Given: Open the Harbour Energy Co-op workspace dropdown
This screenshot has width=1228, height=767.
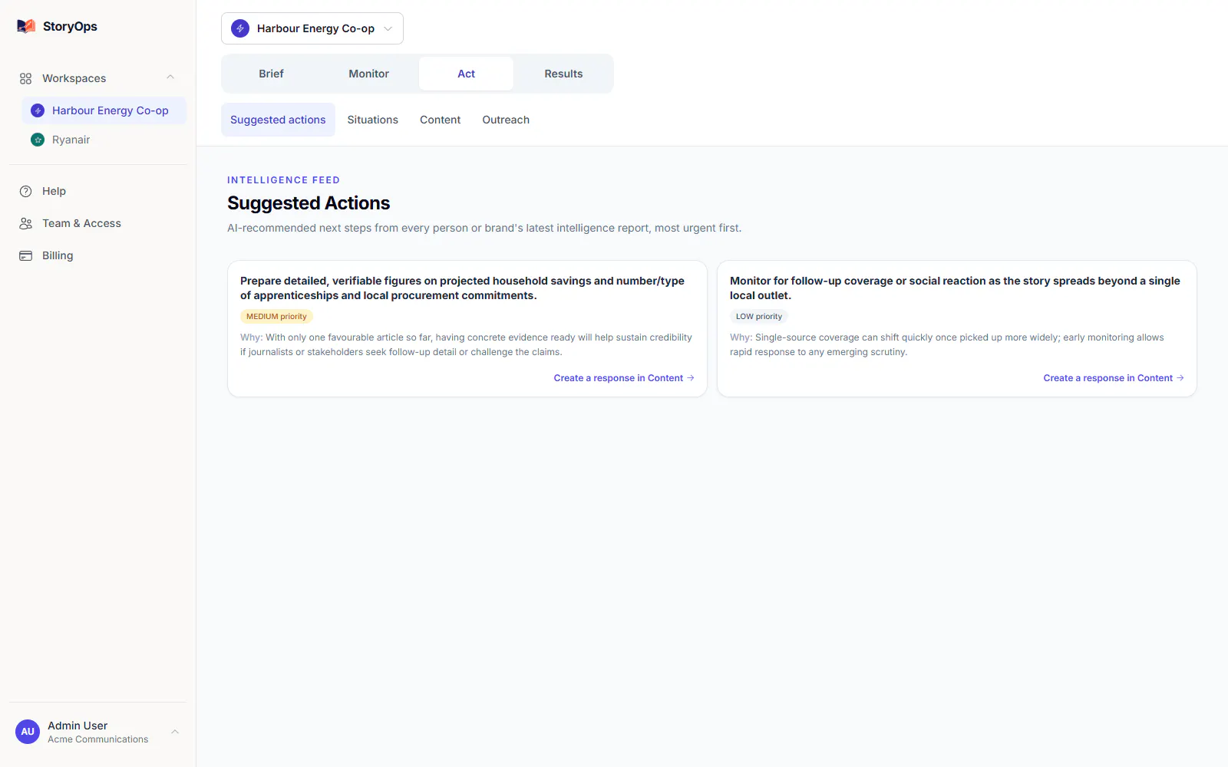Looking at the screenshot, I should tap(312, 28).
